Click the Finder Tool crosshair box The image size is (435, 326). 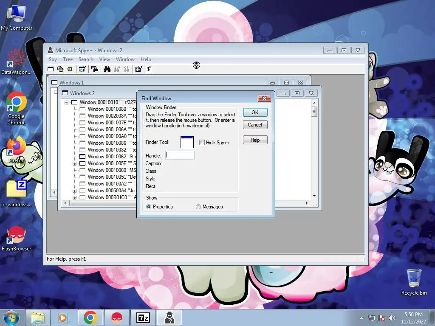click(x=187, y=142)
